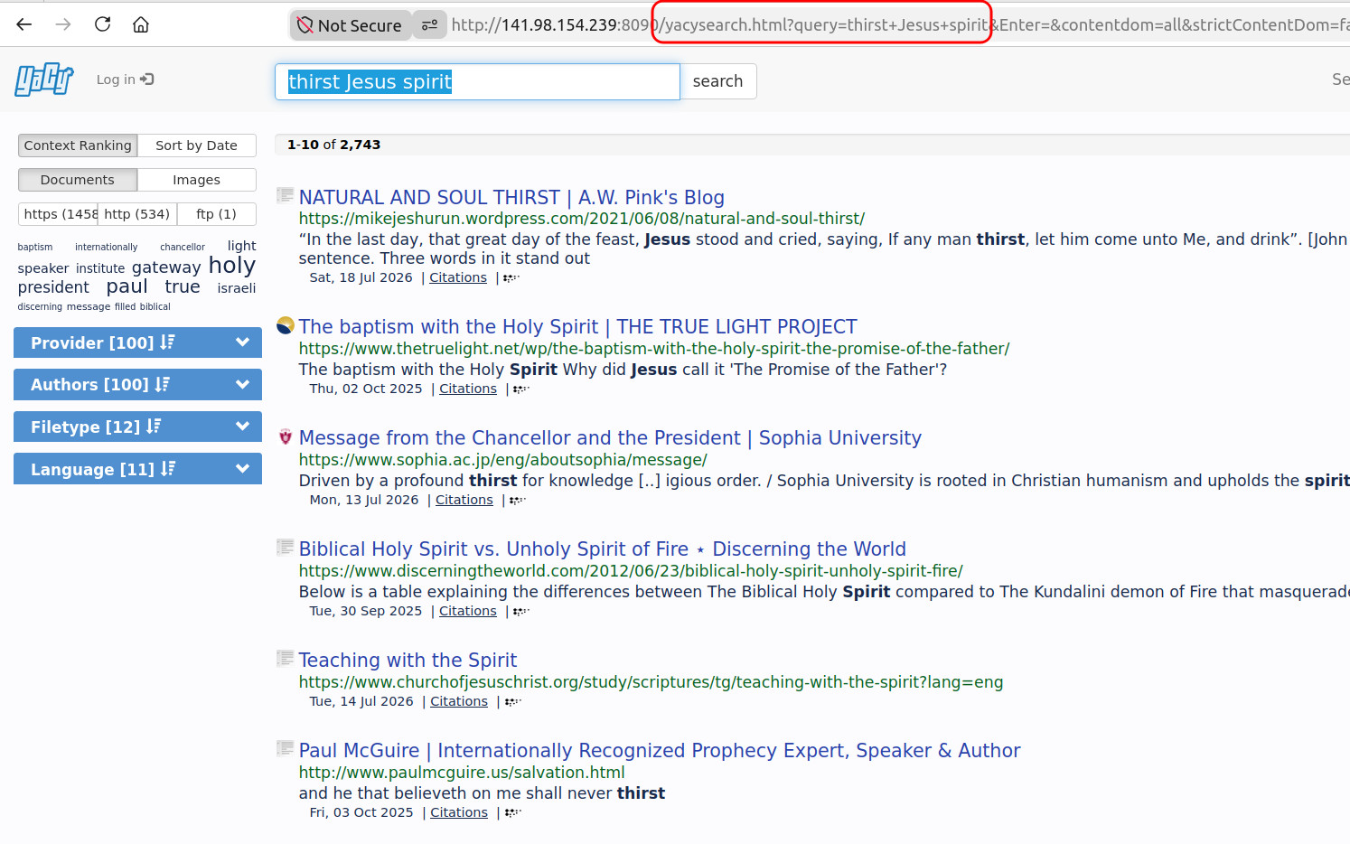Switch ranking to Sort by Date
This screenshot has height=844, width=1350.
point(196,145)
